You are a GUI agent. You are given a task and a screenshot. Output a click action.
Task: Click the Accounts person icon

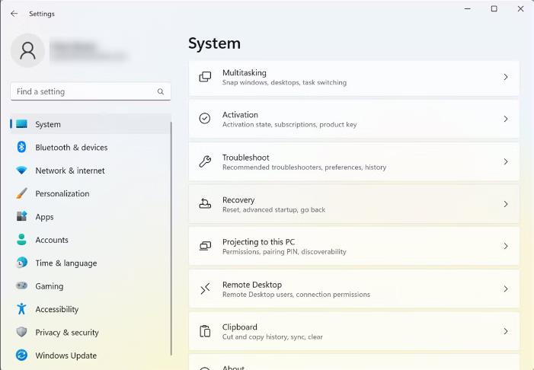[x=21, y=240]
